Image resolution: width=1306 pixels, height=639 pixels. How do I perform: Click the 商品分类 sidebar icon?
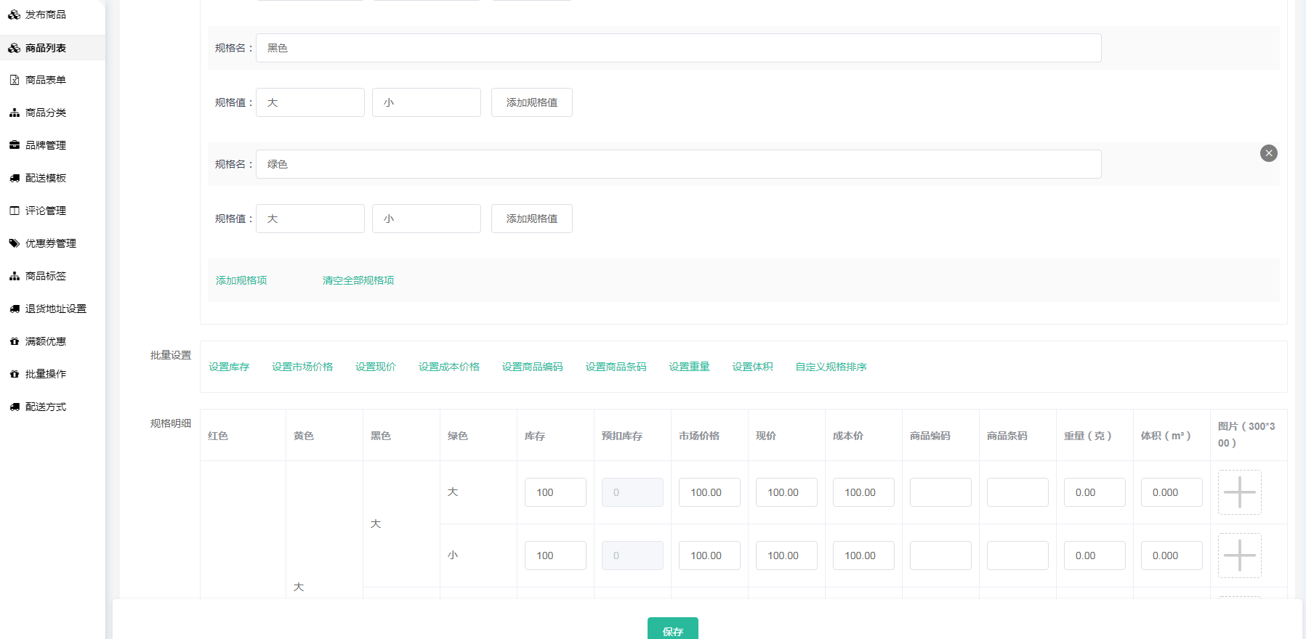(x=14, y=113)
